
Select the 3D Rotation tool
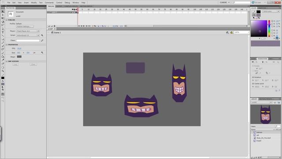3,22
